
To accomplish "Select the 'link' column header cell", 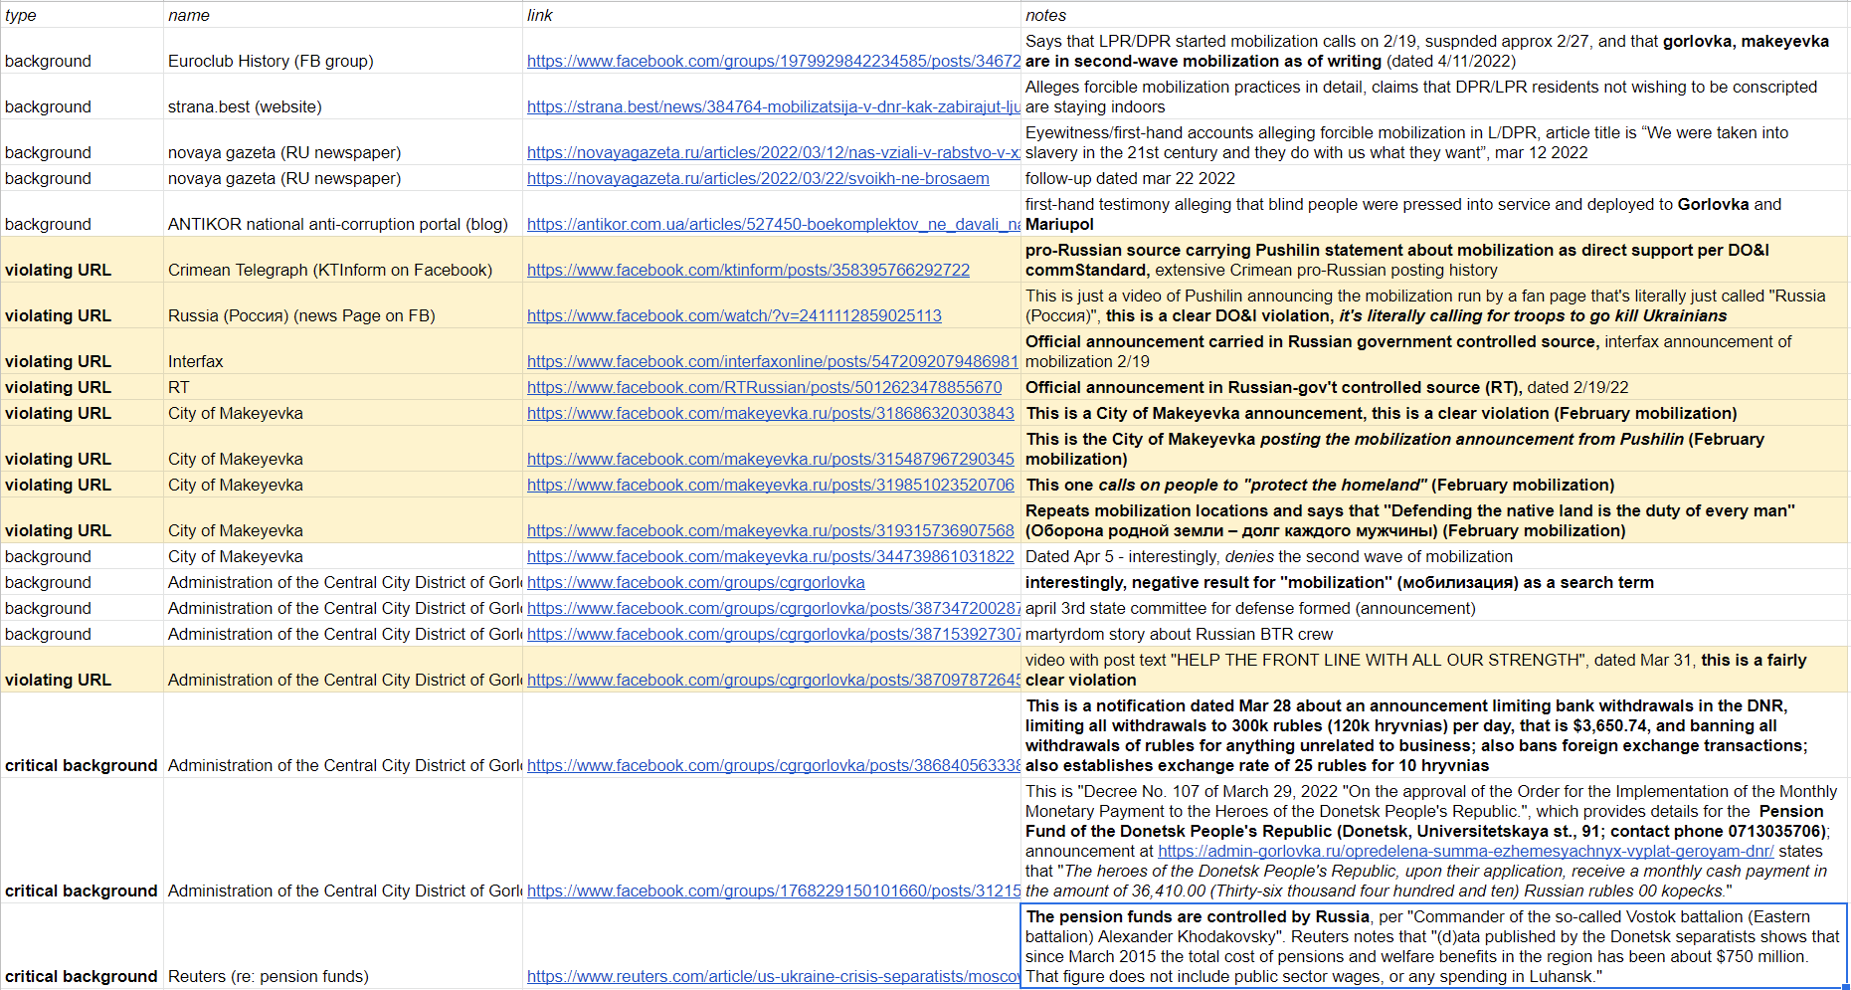I will pyautogui.click(x=772, y=15).
